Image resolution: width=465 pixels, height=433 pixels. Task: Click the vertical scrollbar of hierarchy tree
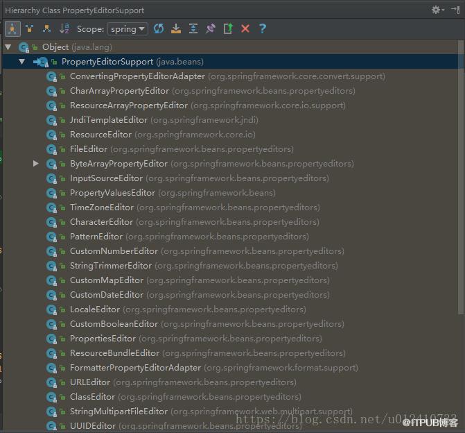(x=461, y=177)
